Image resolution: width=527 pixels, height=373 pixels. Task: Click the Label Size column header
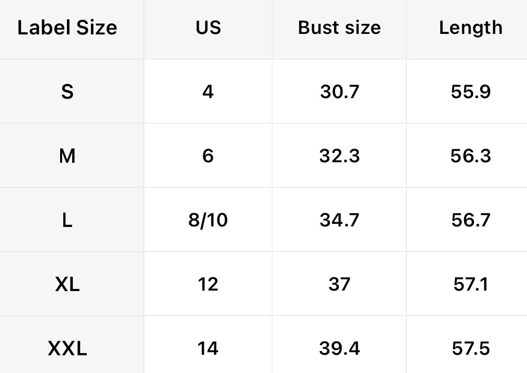click(x=67, y=28)
